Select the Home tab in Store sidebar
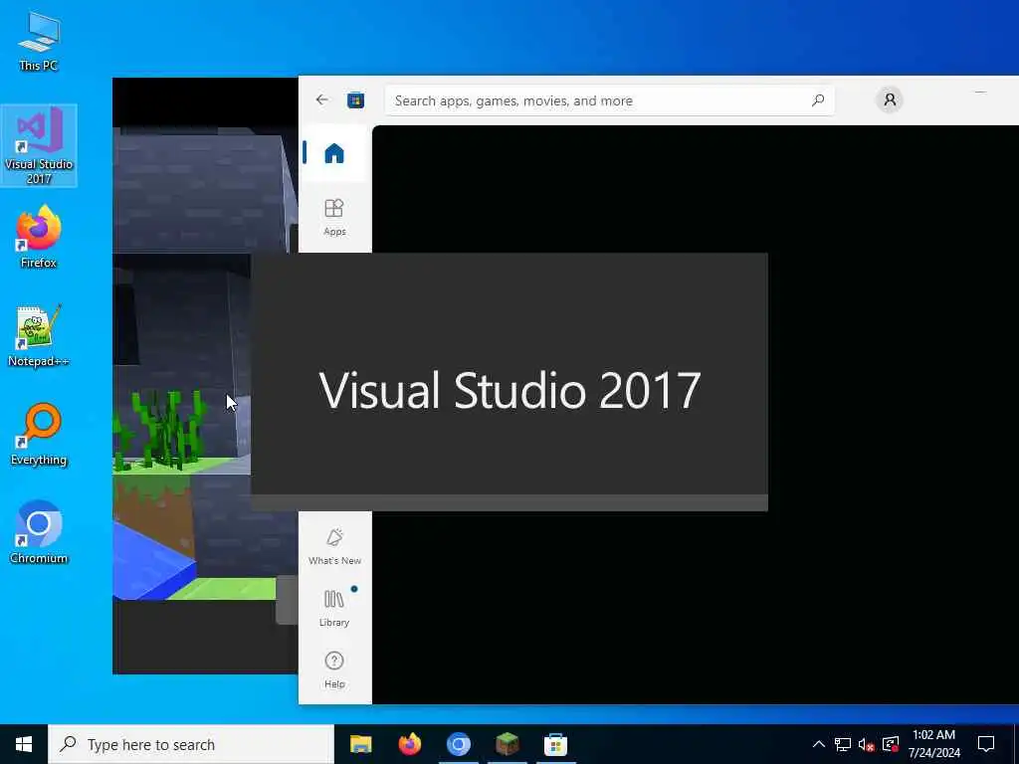 click(334, 154)
